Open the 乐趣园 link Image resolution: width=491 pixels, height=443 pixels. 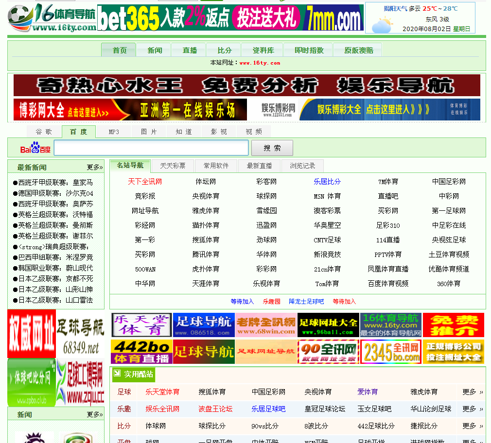tap(271, 302)
